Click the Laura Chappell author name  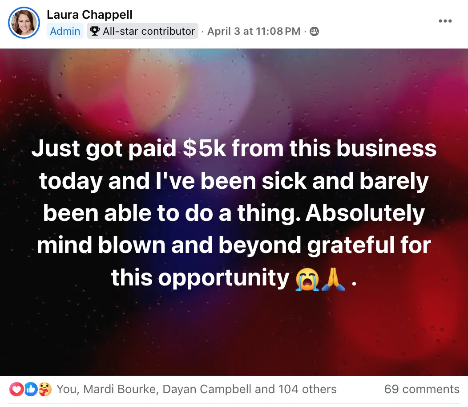pyautogui.click(x=89, y=15)
